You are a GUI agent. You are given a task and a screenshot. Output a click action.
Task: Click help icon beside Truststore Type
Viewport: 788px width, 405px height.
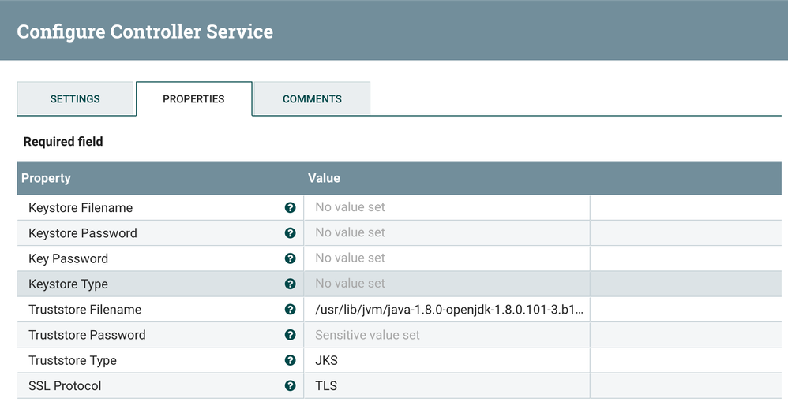coord(290,360)
